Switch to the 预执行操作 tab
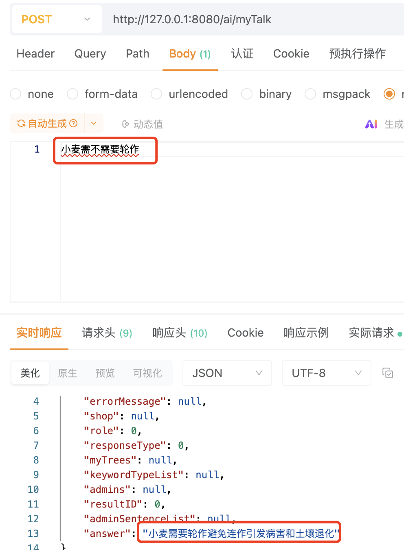Image resolution: width=404 pixels, height=550 pixels. pyautogui.click(x=357, y=53)
